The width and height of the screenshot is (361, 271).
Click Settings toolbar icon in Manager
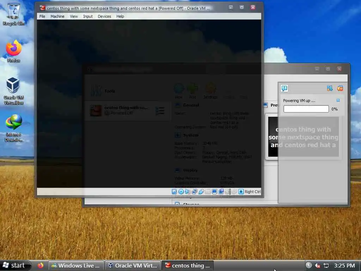[210, 91]
